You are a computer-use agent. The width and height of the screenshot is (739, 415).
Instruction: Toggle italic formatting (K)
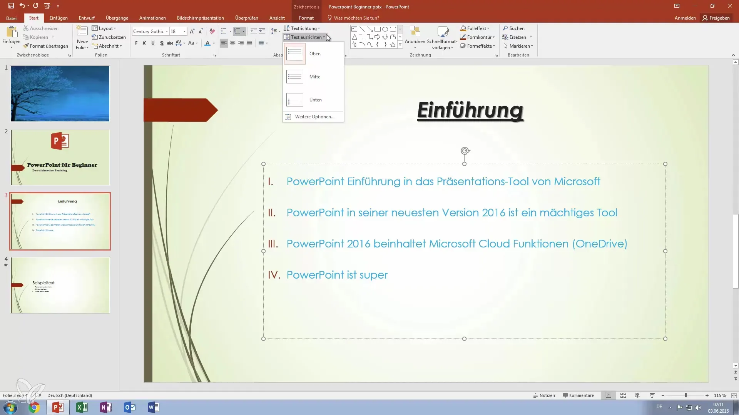pos(144,43)
